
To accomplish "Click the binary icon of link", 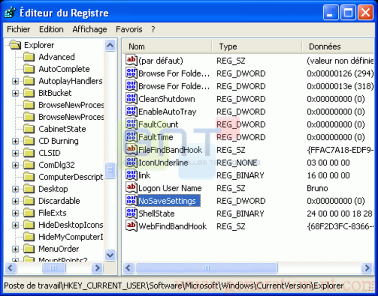I will click(x=131, y=175).
